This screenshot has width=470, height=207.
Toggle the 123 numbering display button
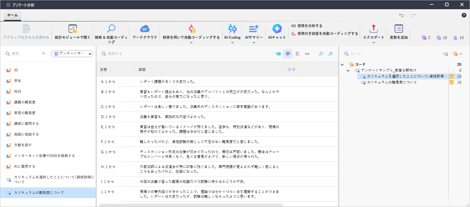tap(307, 54)
